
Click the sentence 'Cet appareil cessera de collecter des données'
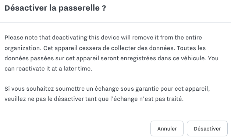(109, 48)
